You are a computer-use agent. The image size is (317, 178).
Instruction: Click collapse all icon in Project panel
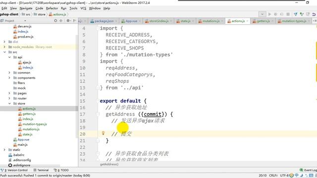point(61,21)
